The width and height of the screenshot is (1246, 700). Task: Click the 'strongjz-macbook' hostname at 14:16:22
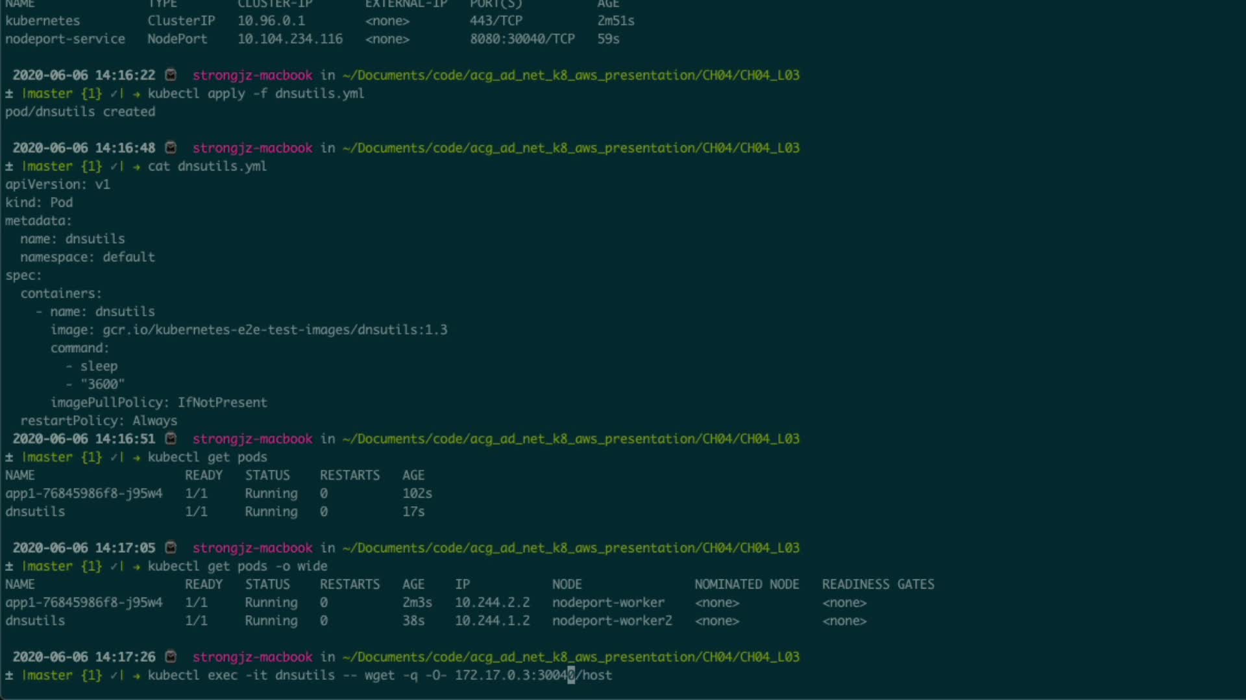click(252, 75)
